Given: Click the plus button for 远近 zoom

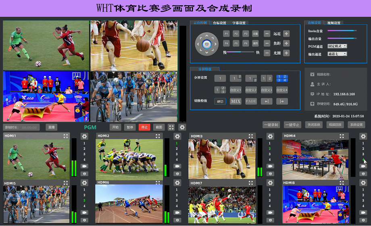Looking at the screenshot, I should pyautogui.click(x=286, y=34).
